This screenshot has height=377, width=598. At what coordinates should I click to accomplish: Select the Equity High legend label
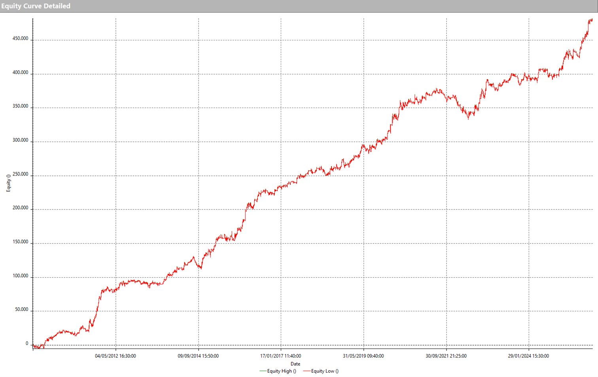(282, 371)
